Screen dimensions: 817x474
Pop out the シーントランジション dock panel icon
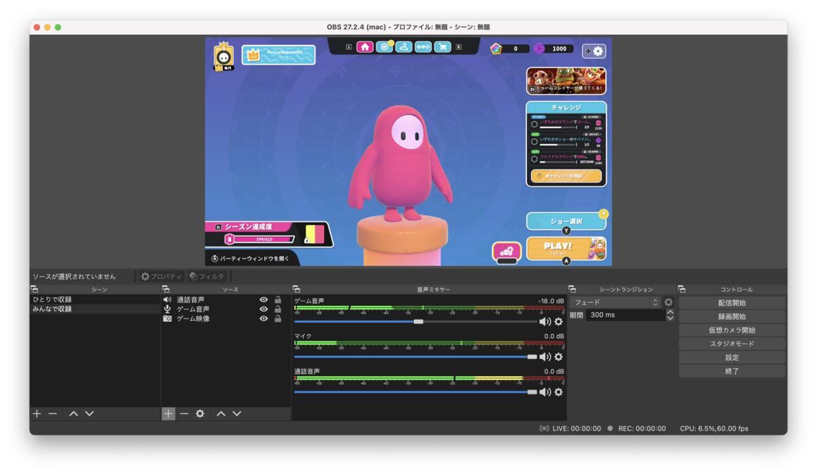pyautogui.click(x=572, y=290)
